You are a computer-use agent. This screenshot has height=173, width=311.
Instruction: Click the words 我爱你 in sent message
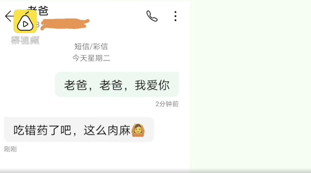tap(152, 85)
